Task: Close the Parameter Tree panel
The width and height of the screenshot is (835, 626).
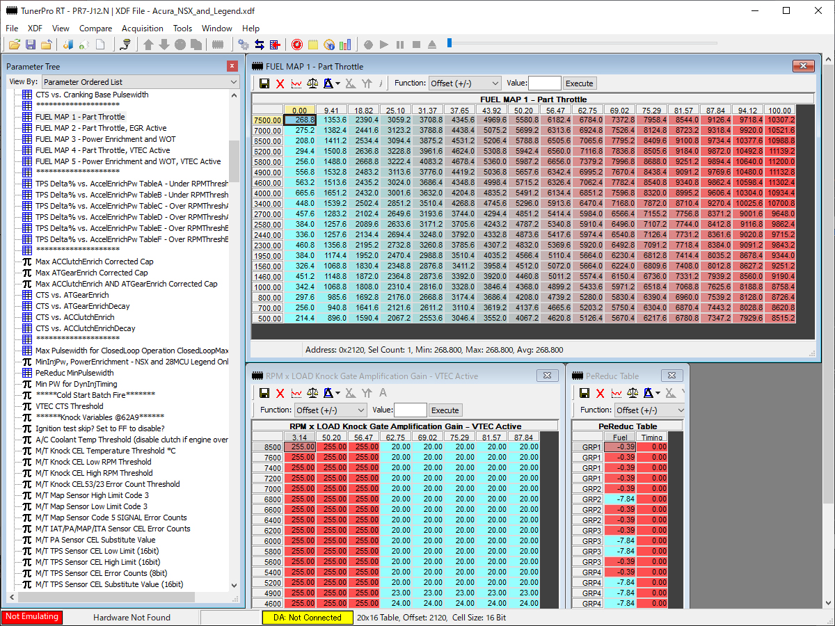Action: tap(232, 66)
